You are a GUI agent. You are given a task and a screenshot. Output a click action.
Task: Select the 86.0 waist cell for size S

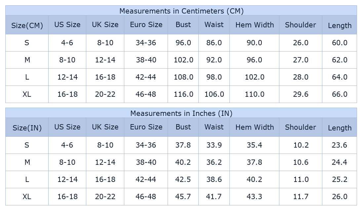[x=214, y=43]
